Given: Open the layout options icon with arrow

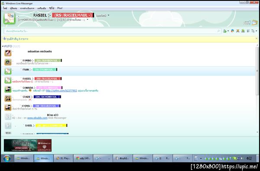Looking at the screenshot, I should [253, 31].
